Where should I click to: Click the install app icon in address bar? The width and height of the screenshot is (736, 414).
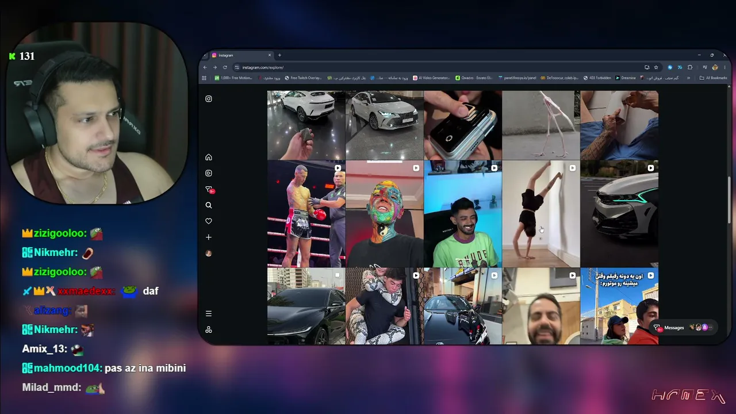click(647, 67)
